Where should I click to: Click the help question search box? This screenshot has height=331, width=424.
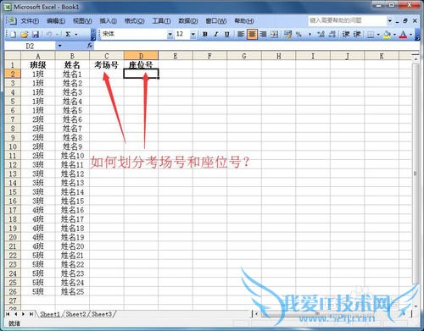(x=347, y=20)
